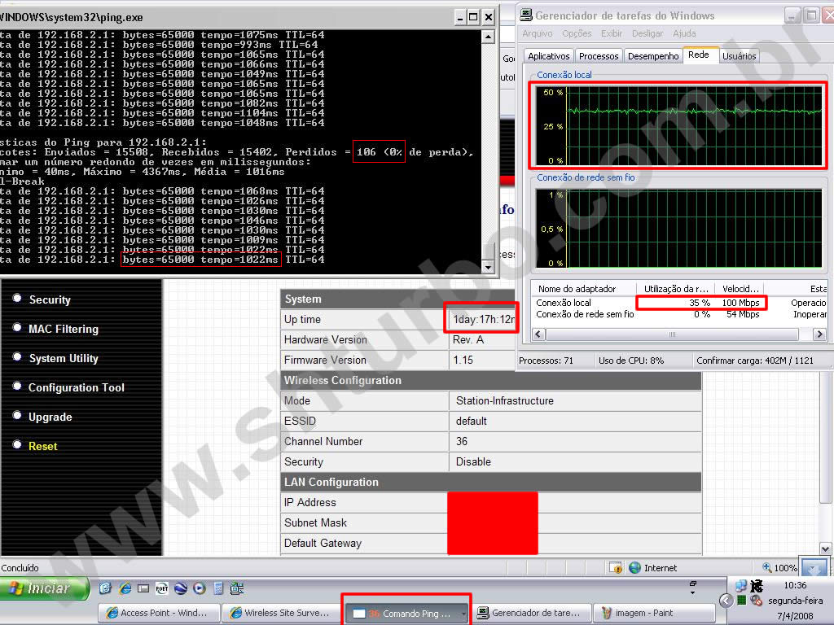The height and width of the screenshot is (625, 834).
Task: Open Ajuda menu in Task Manager
Action: [684, 33]
